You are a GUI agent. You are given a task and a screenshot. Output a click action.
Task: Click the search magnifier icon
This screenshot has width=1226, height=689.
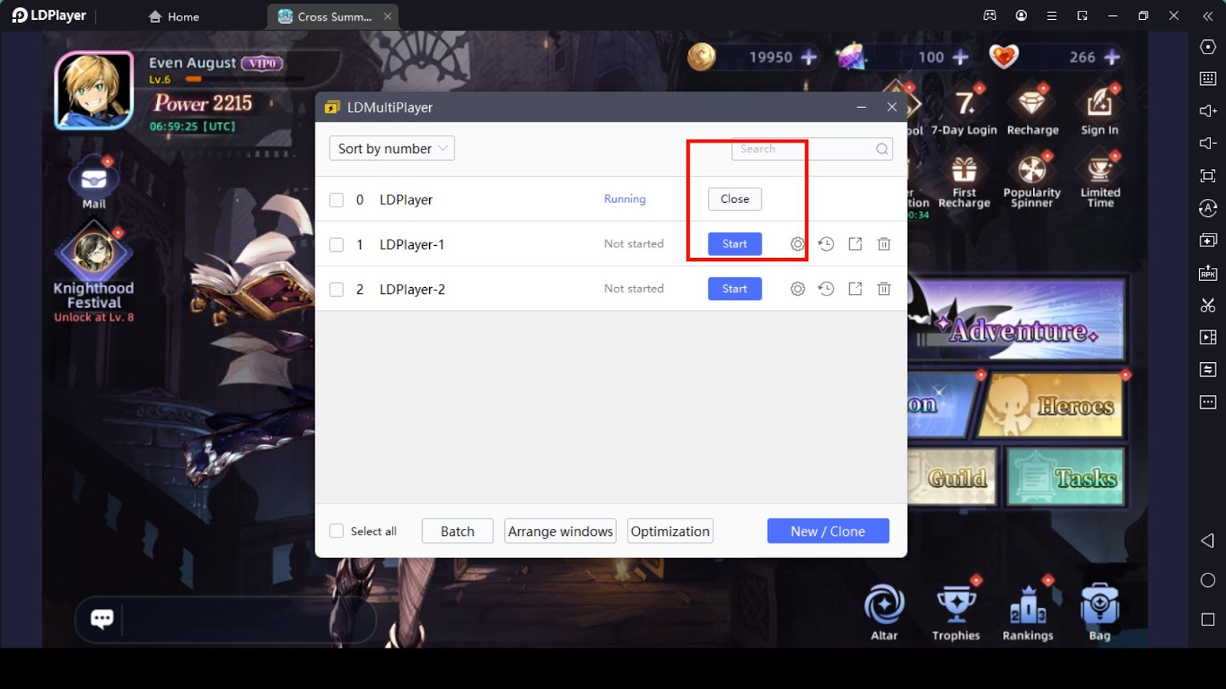tap(882, 149)
